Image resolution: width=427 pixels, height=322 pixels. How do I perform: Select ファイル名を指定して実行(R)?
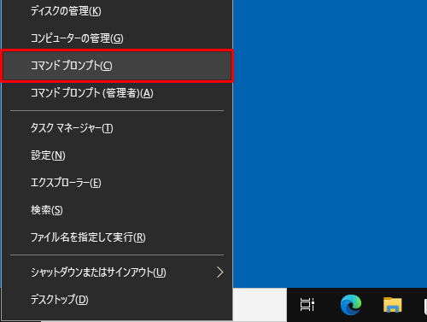click(x=117, y=237)
